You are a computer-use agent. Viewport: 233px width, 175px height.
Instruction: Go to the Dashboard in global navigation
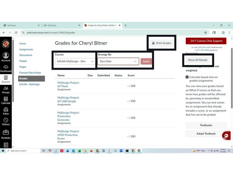coord(6,69)
